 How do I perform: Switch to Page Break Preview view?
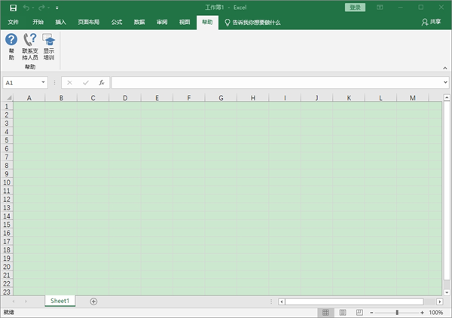click(x=360, y=312)
